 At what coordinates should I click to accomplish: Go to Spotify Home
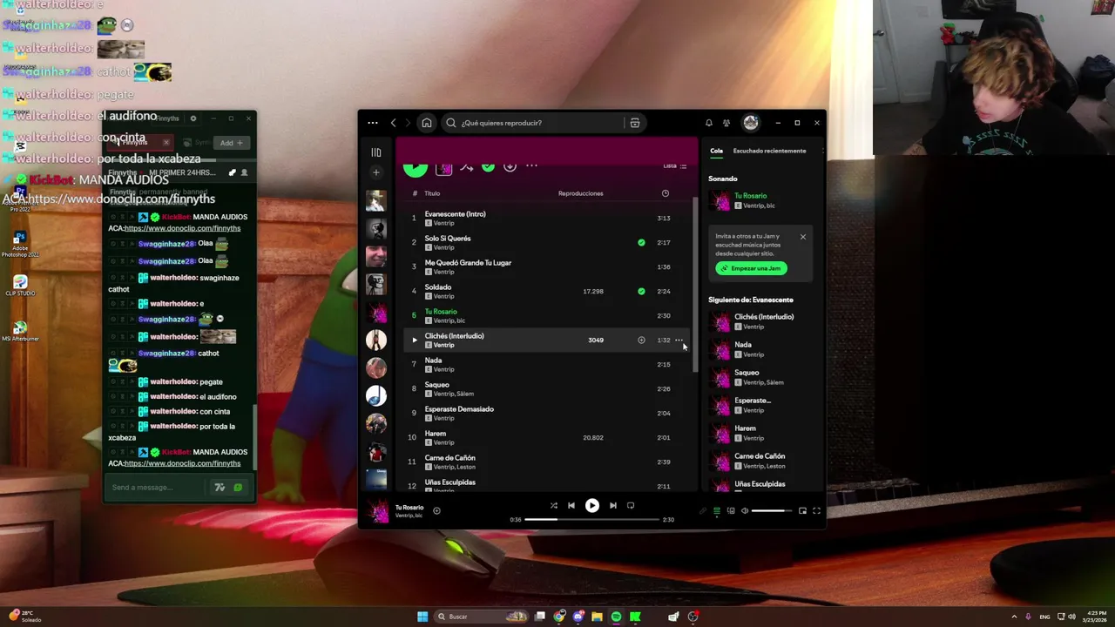pyautogui.click(x=427, y=123)
